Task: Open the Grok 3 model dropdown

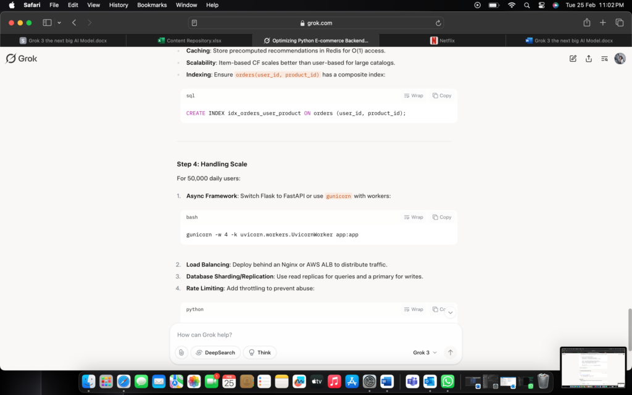Action: tap(425, 352)
